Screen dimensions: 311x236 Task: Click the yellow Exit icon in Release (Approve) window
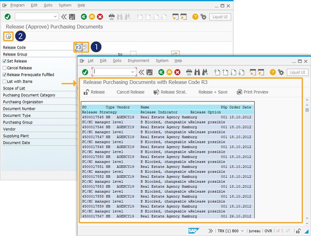tap(92, 17)
